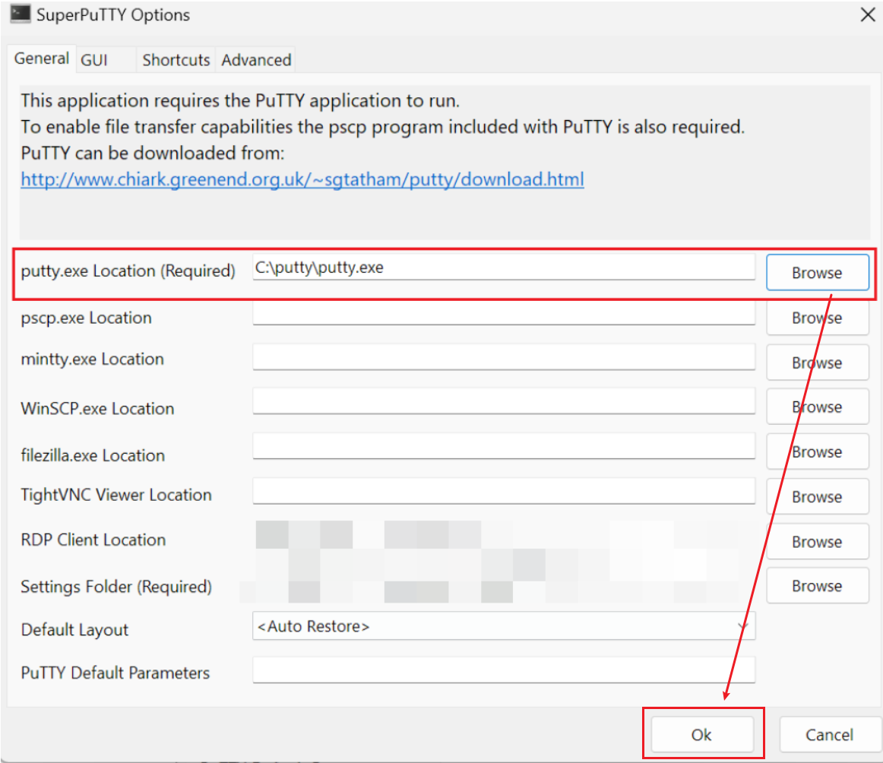Close the SuperPuTTY Options dialog
Viewport: 883px width, 763px height.
click(868, 14)
